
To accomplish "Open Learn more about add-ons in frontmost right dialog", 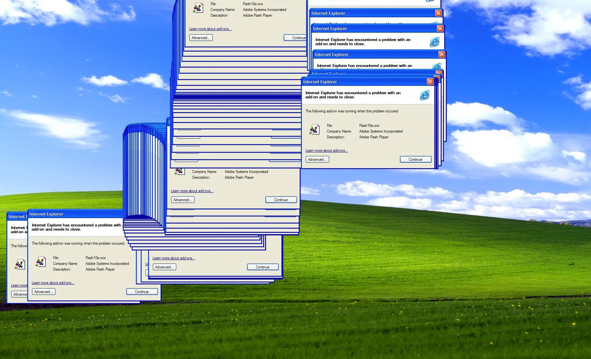I will (x=327, y=151).
